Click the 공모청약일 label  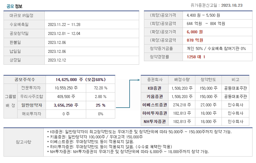pos(19,33)
